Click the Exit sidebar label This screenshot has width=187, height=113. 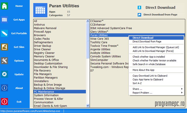click(x=19, y=102)
